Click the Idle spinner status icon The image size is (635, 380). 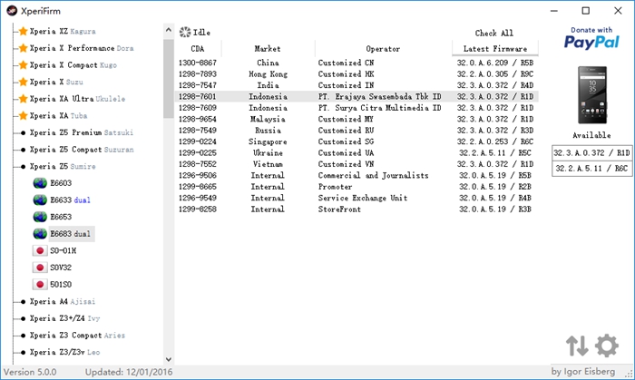185,32
